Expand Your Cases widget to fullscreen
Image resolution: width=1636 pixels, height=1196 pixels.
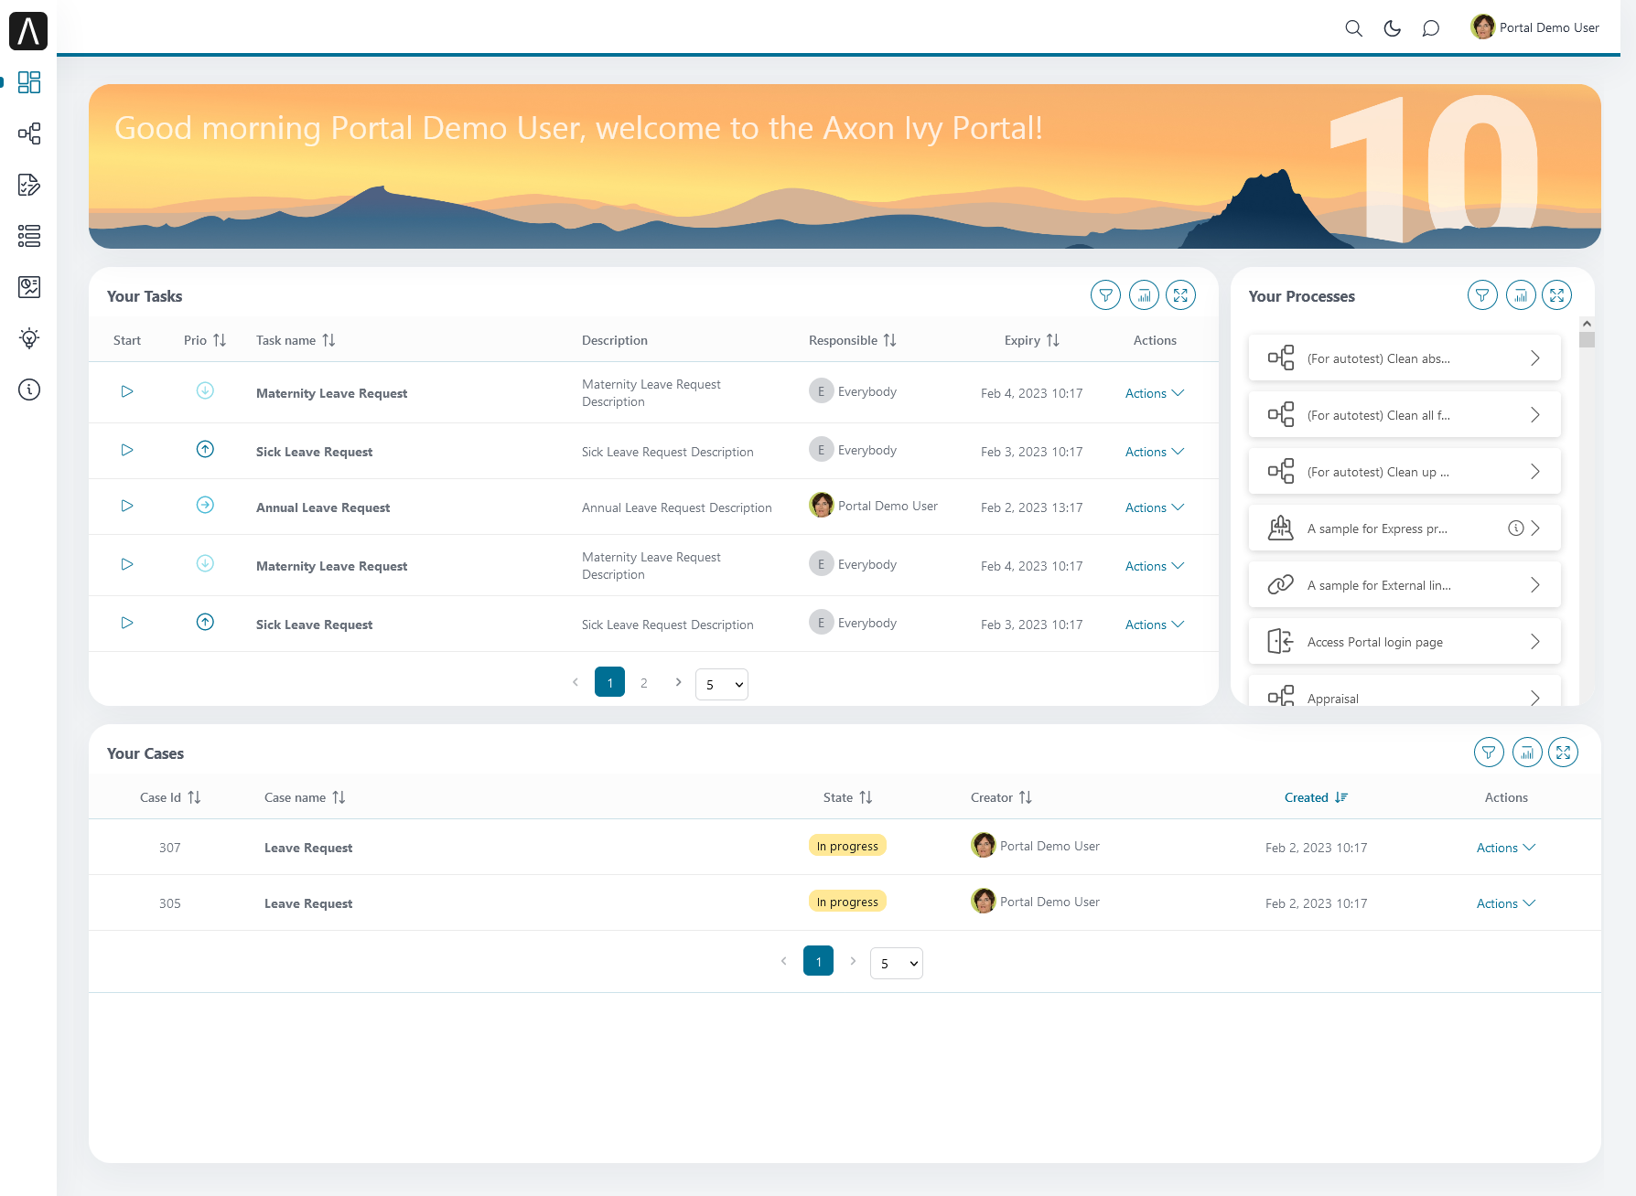click(x=1563, y=753)
